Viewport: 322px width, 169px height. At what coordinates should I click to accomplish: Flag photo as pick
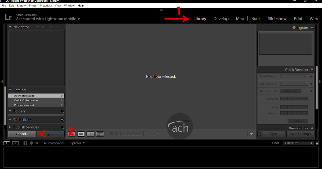(111, 134)
